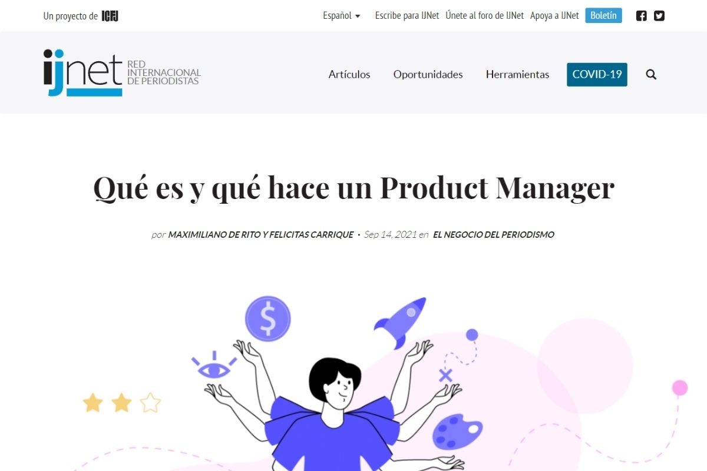The width and height of the screenshot is (707, 471).
Task: Click the dollar coin illustration
Action: 268,319
